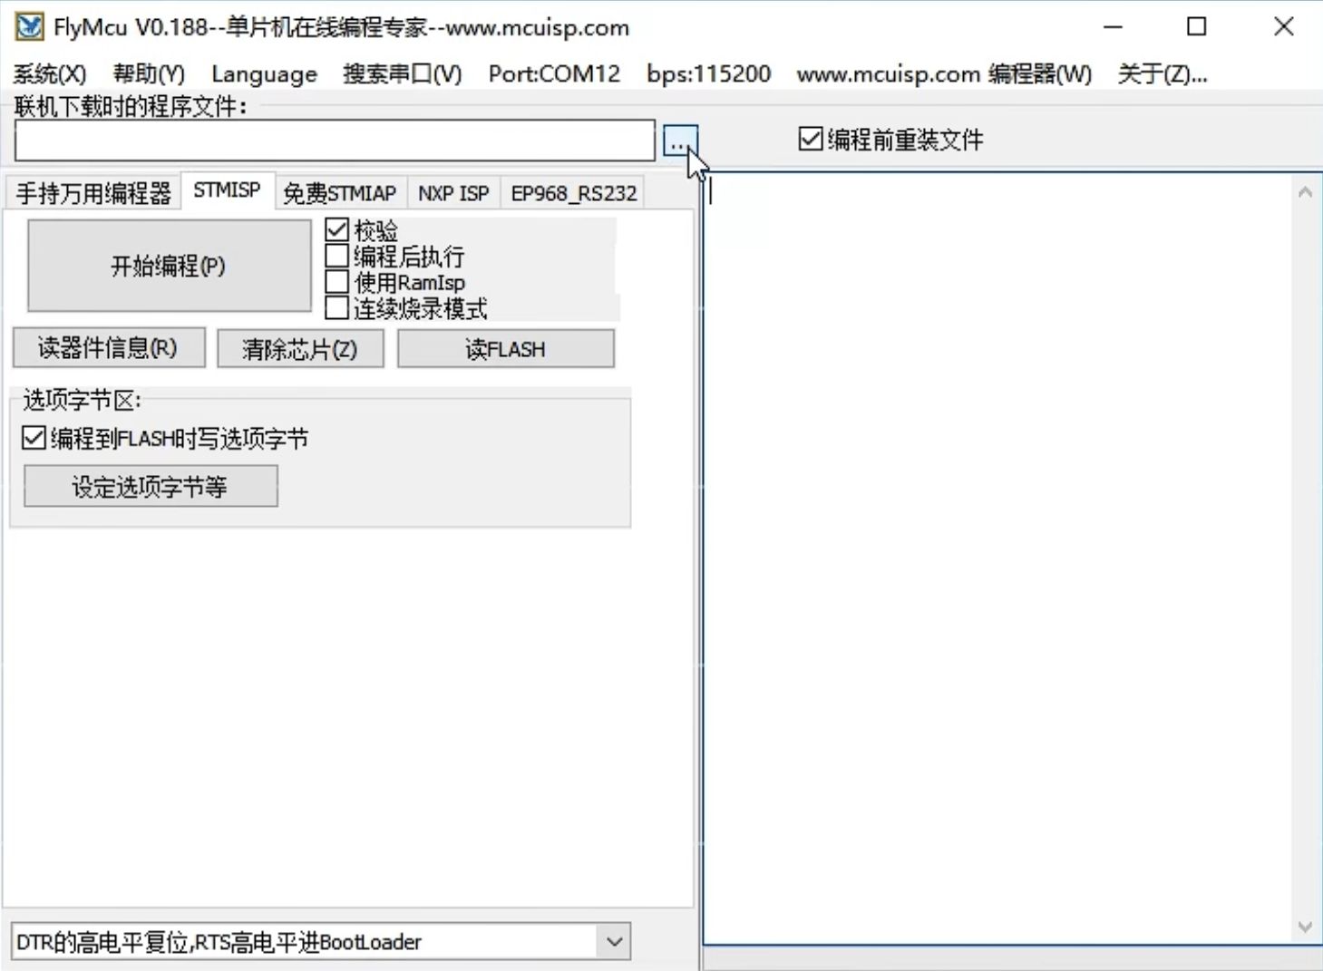The image size is (1323, 971).
Task: Click inside the output log text area
Action: tap(997, 558)
